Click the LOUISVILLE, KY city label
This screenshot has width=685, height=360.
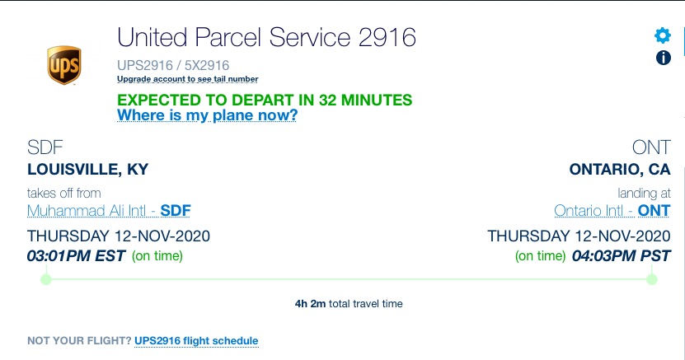point(88,170)
